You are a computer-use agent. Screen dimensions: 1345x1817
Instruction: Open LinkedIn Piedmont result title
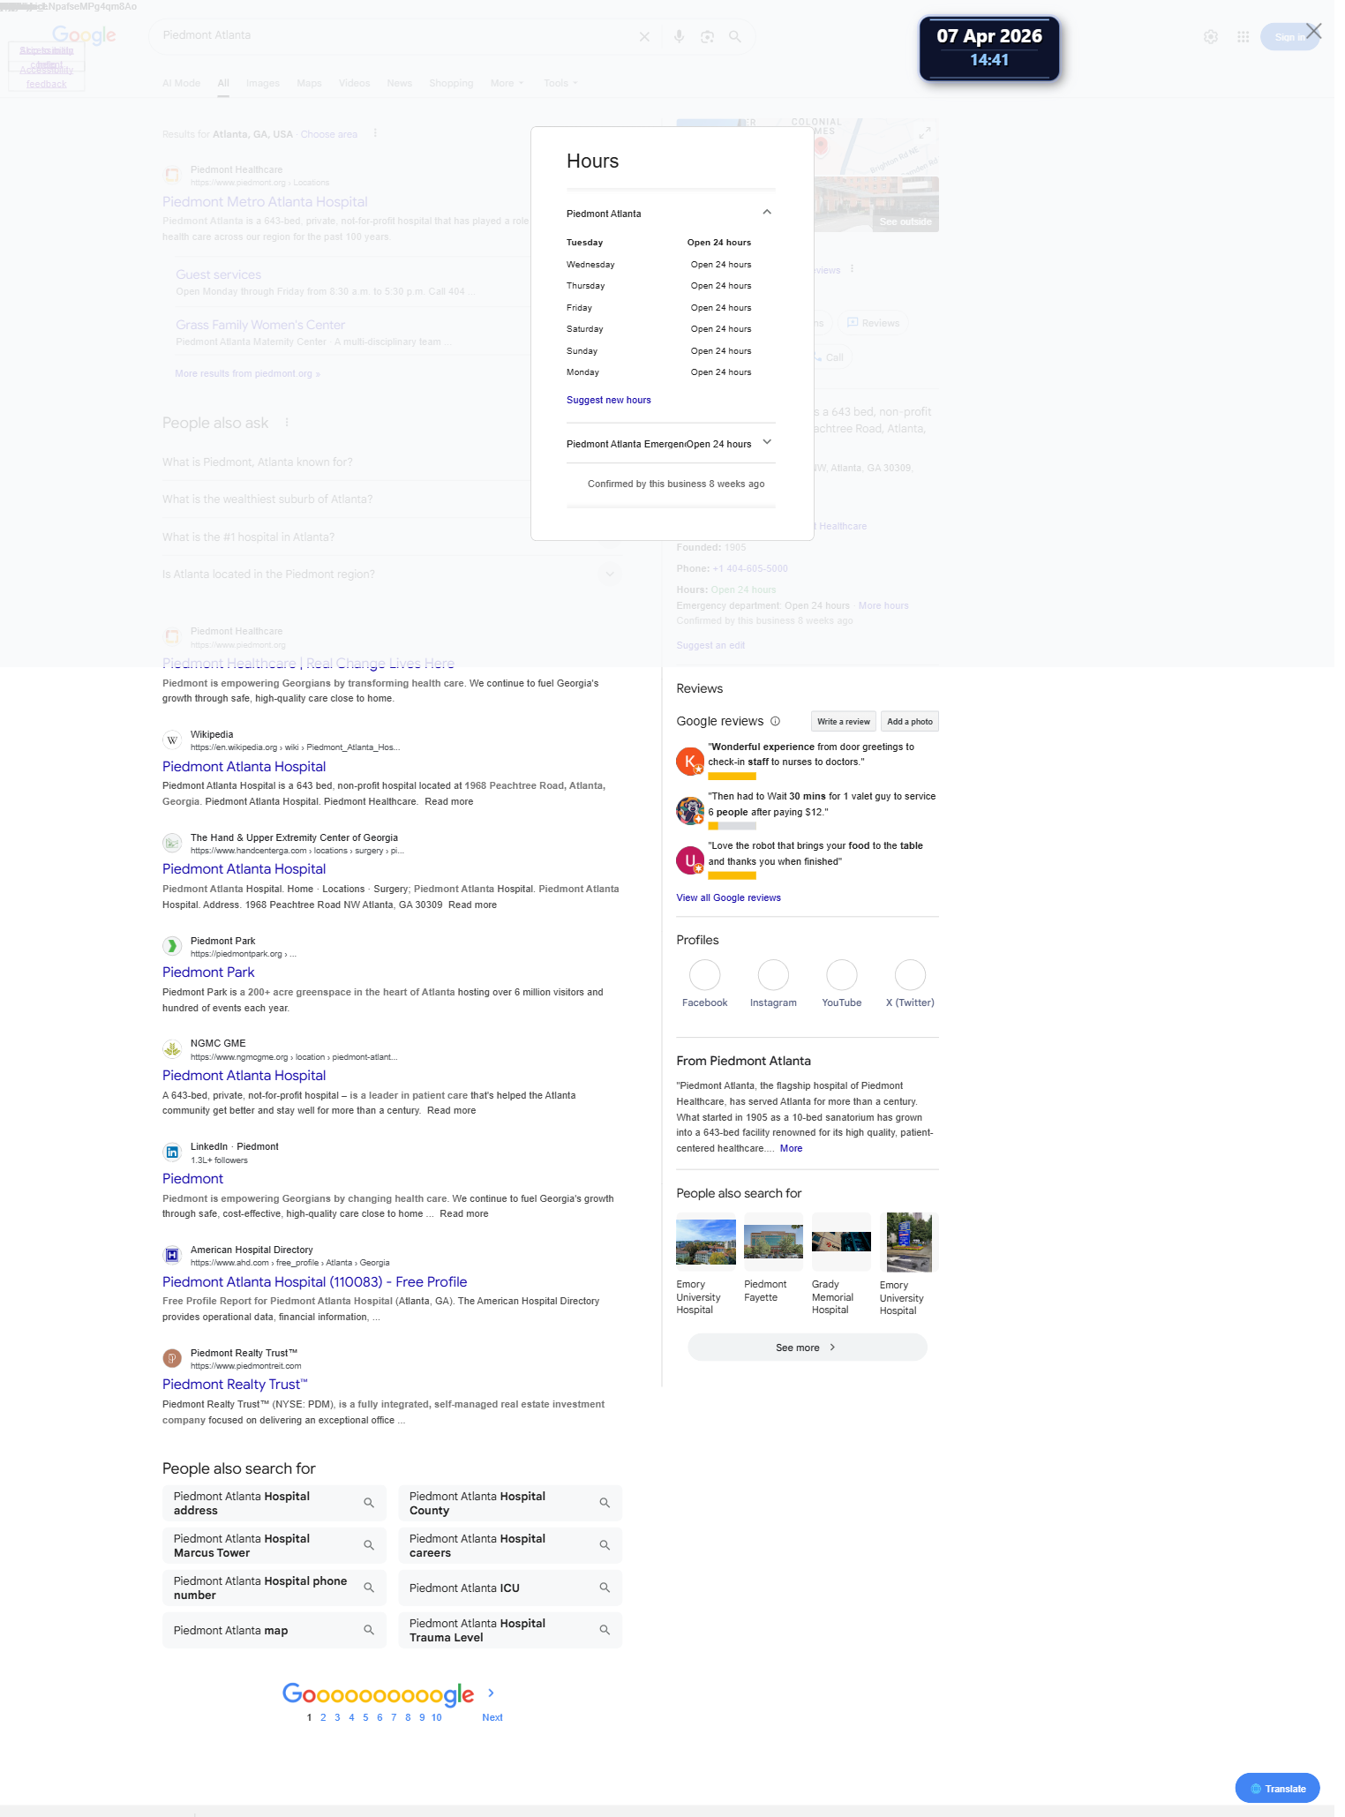[192, 1179]
